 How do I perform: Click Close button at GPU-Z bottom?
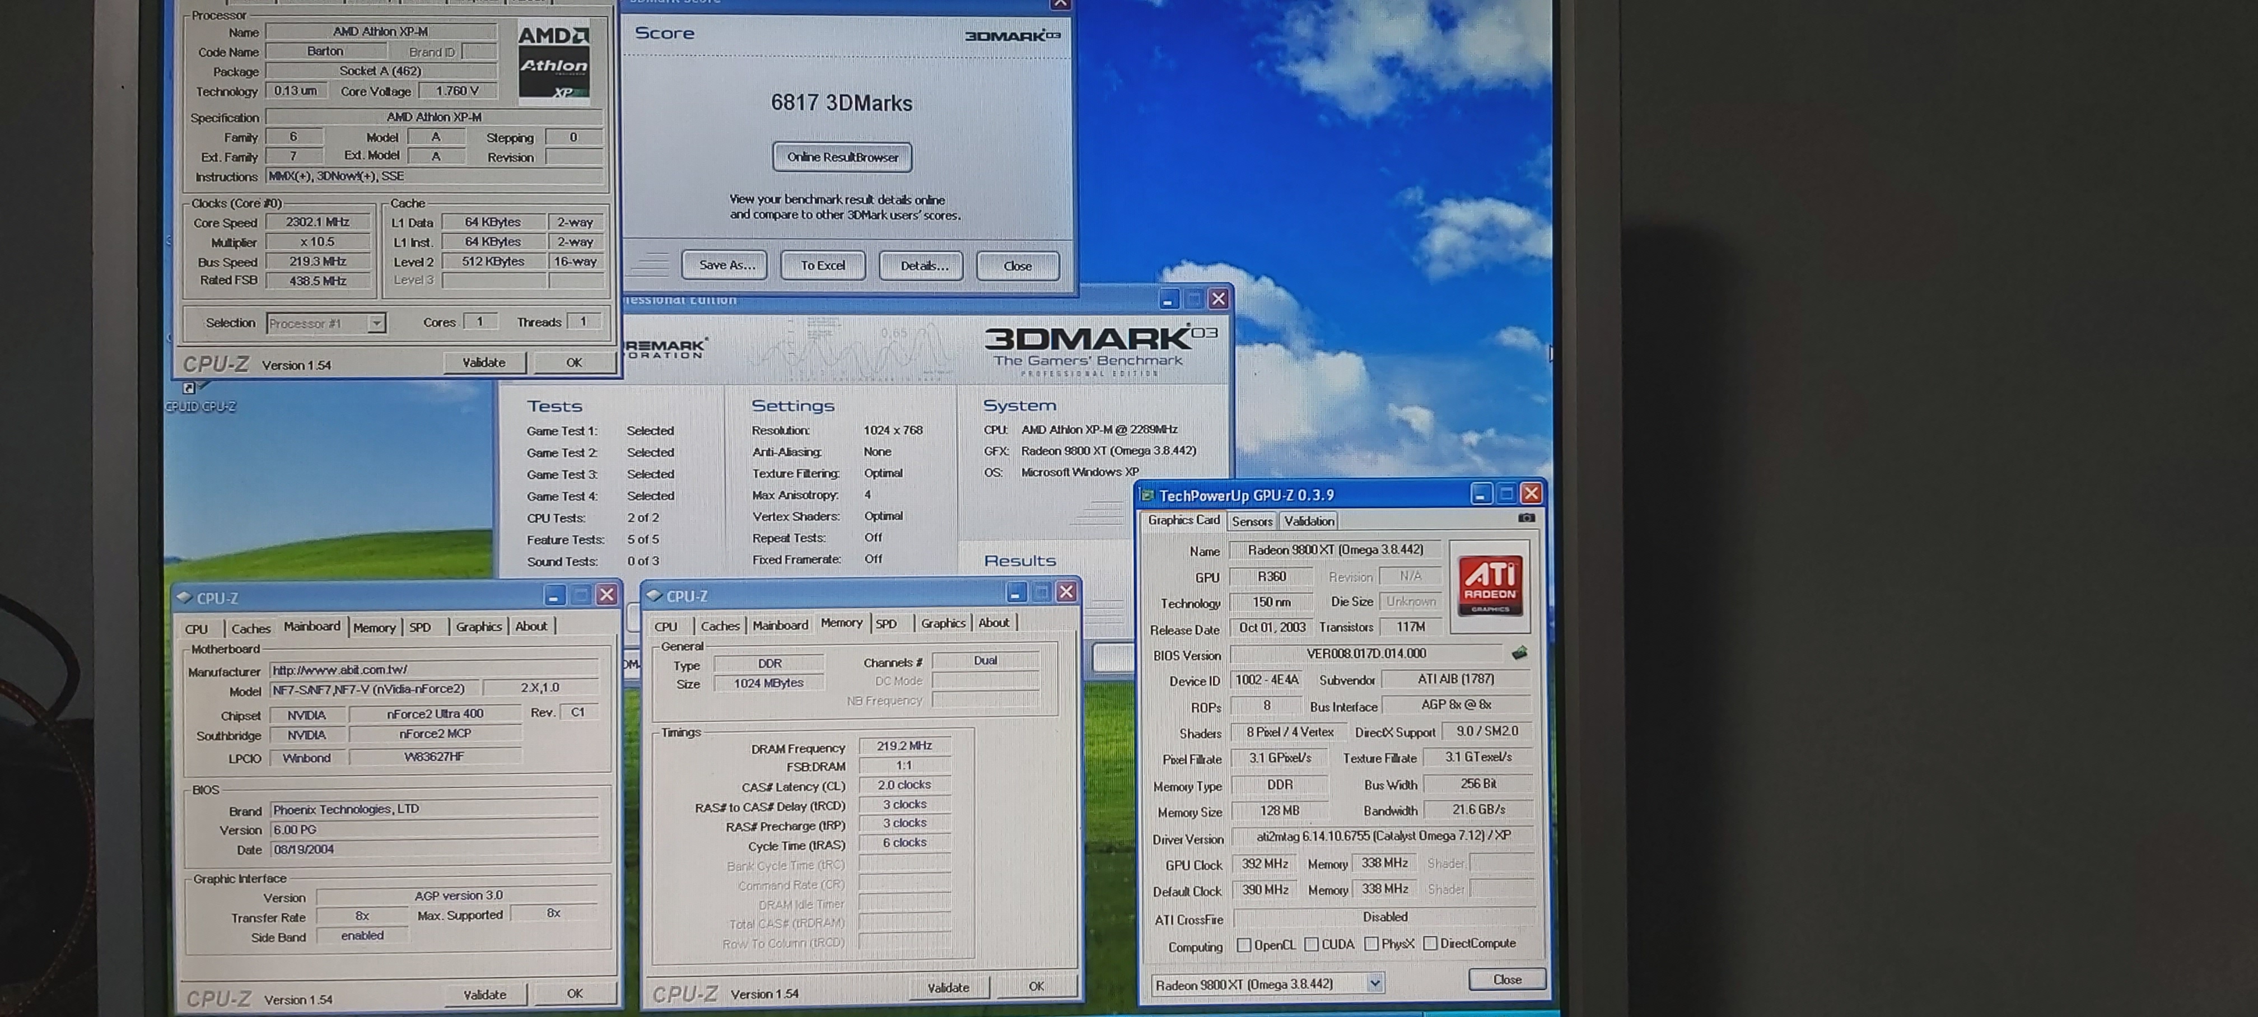coord(1507,979)
